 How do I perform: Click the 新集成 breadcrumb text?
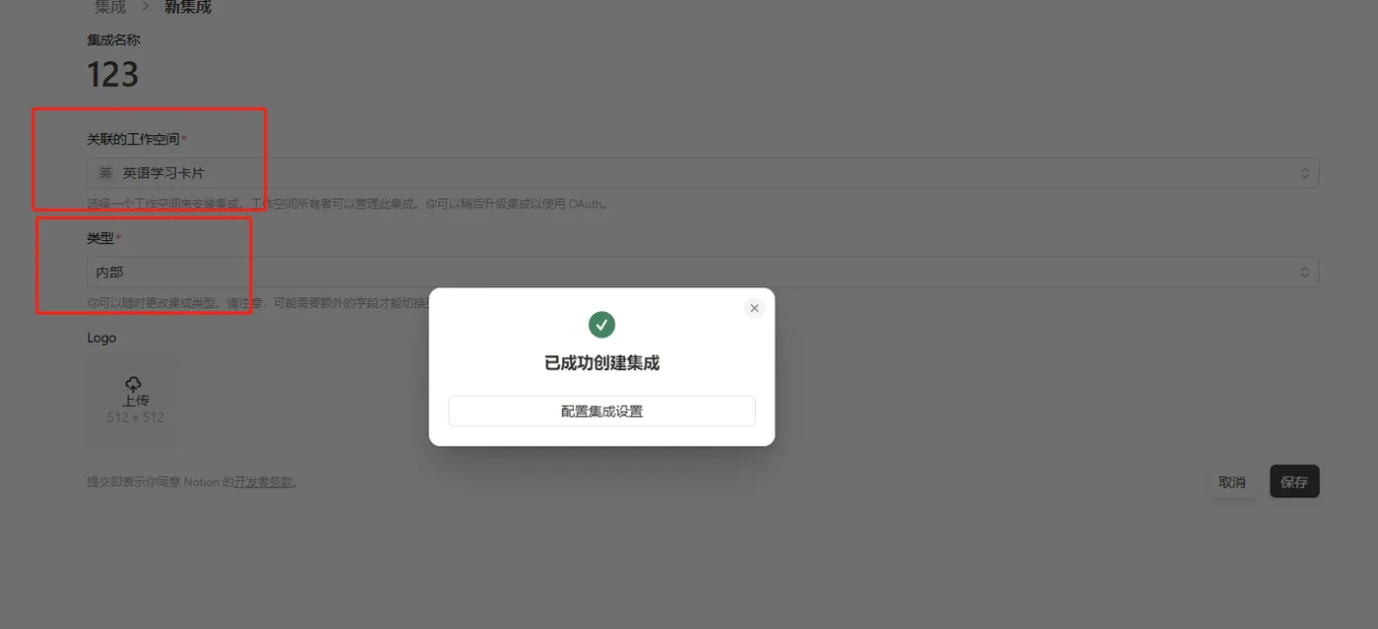[x=188, y=7]
